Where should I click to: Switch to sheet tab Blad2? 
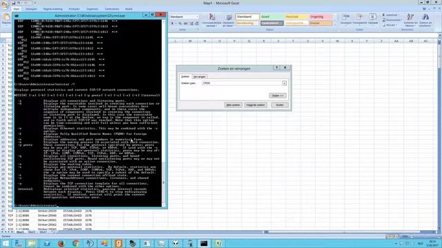point(32,232)
